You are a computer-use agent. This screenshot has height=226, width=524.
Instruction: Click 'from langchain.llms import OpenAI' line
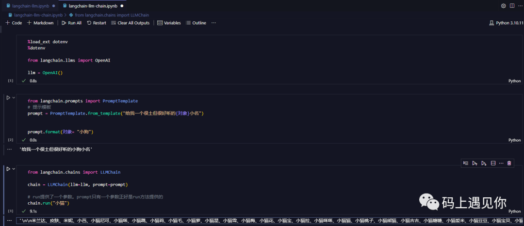[69, 61]
